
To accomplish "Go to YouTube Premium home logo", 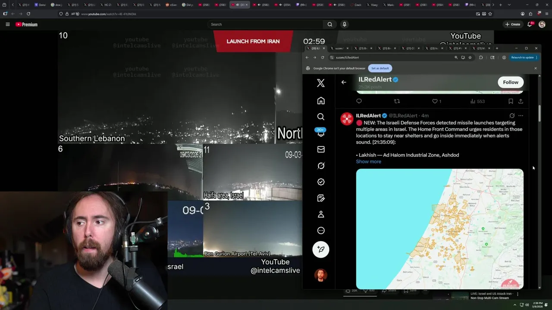I will pos(26,25).
